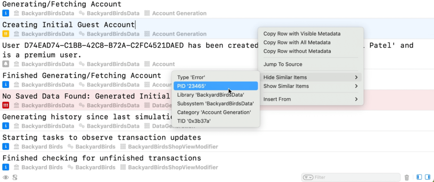Click library building icon in Generating/Fetching Account row
The width and height of the screenshot is (434, 182).
(x=16, y=13)
